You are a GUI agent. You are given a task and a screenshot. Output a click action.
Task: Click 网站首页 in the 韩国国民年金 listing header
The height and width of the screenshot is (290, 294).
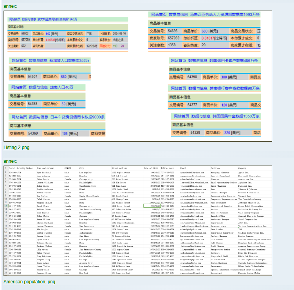[x=181, y=116]
